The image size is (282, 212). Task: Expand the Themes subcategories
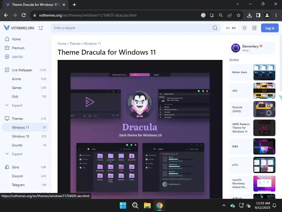[17, 154]
